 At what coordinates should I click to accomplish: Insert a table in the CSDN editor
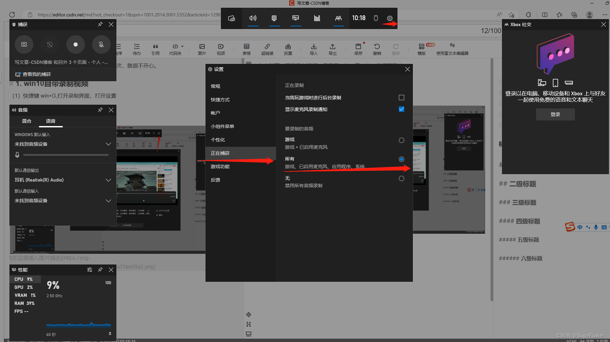[247, 49]
